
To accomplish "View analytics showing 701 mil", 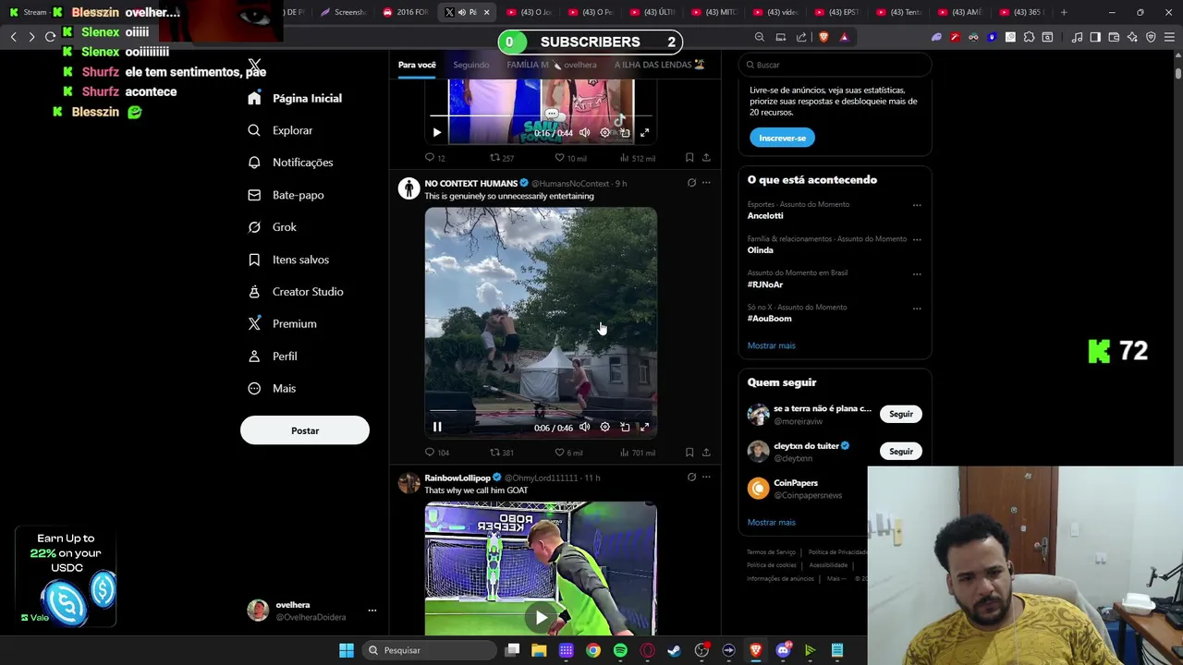I will [638, 453].
